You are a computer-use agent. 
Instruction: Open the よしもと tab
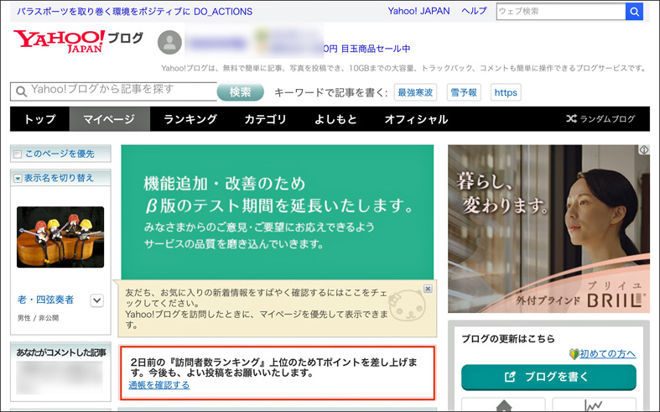point(335,119)
